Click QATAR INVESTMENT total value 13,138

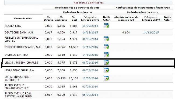(73, 78)
